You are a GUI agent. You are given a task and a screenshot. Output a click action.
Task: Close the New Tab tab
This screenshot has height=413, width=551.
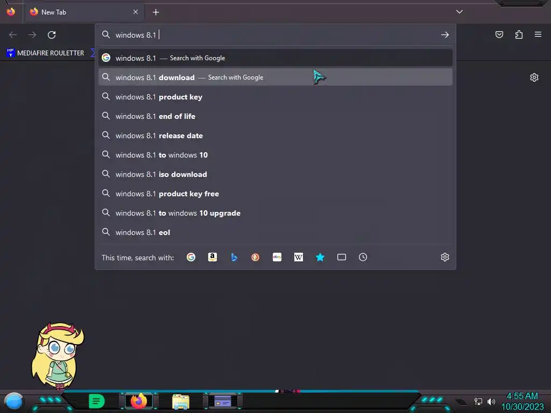click(136, 12)
